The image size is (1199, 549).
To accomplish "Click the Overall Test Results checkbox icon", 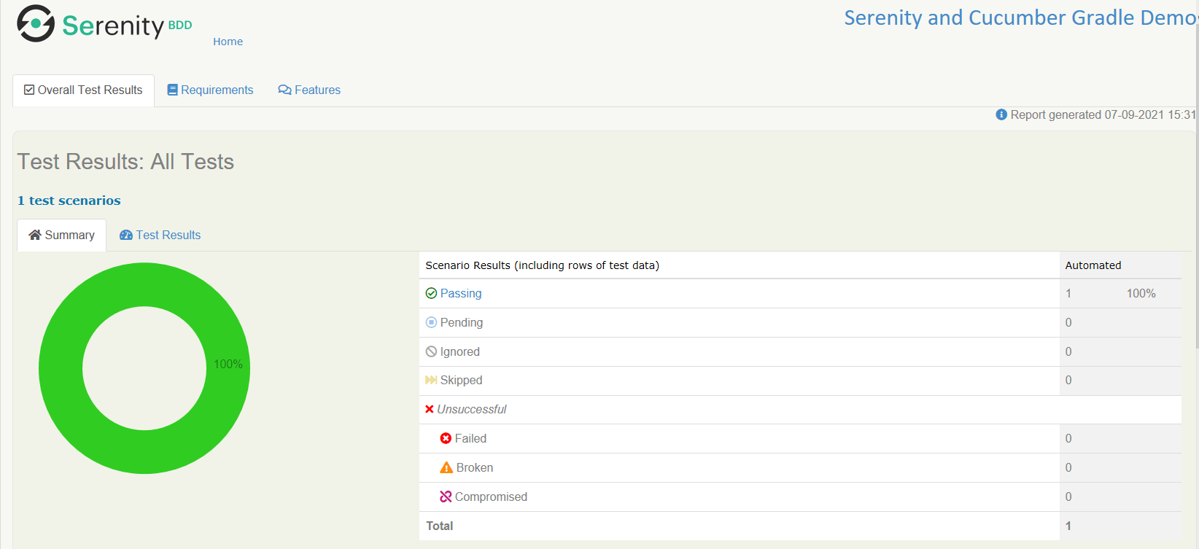I will click(29, 90).
